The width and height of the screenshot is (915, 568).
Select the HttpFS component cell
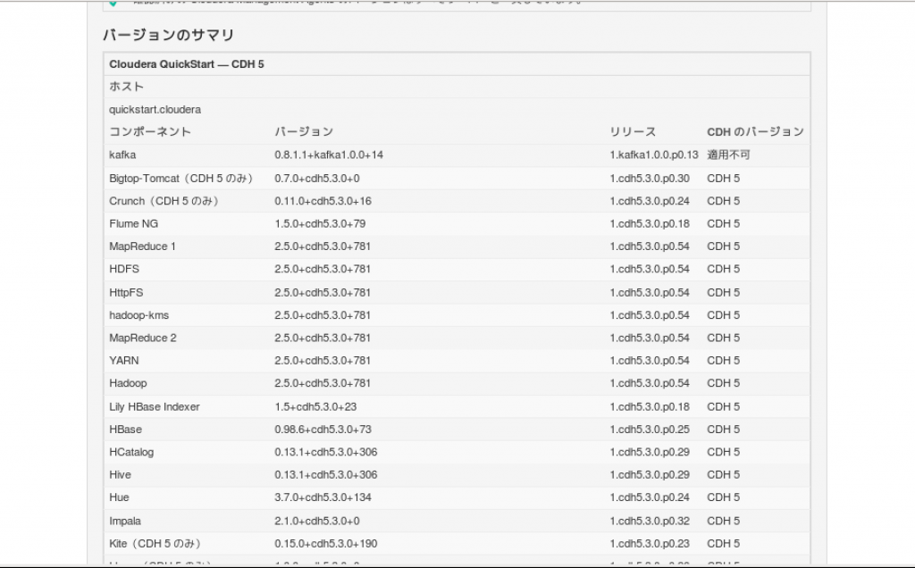point(126,293)
